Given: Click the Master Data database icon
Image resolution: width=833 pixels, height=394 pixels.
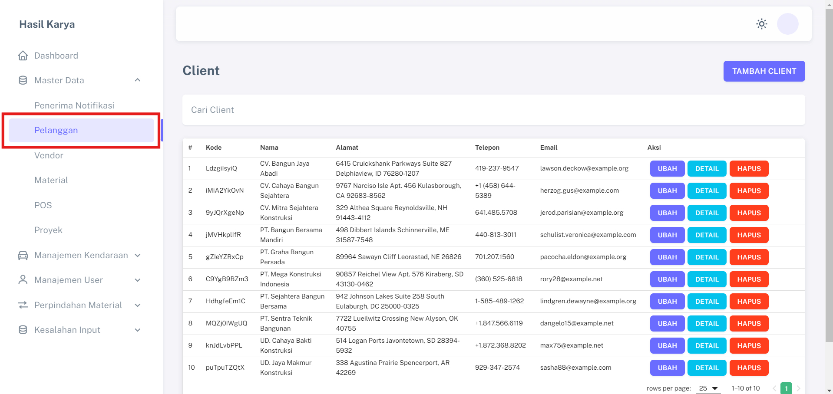Looking at the screenshot, I should [23, 80].
